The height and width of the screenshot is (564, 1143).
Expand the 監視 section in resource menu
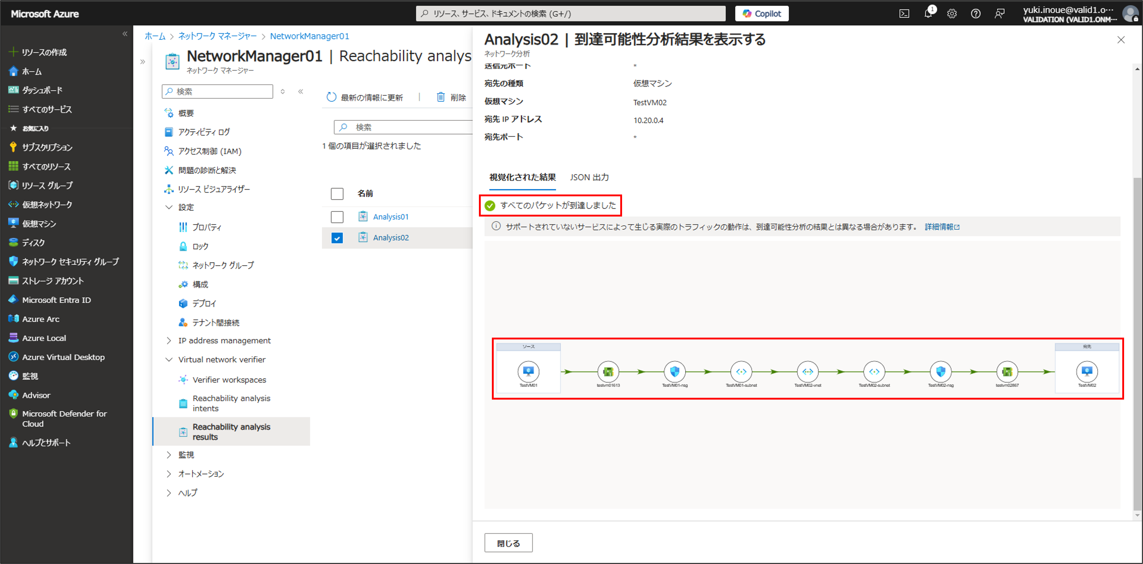(x=169, y=455)
